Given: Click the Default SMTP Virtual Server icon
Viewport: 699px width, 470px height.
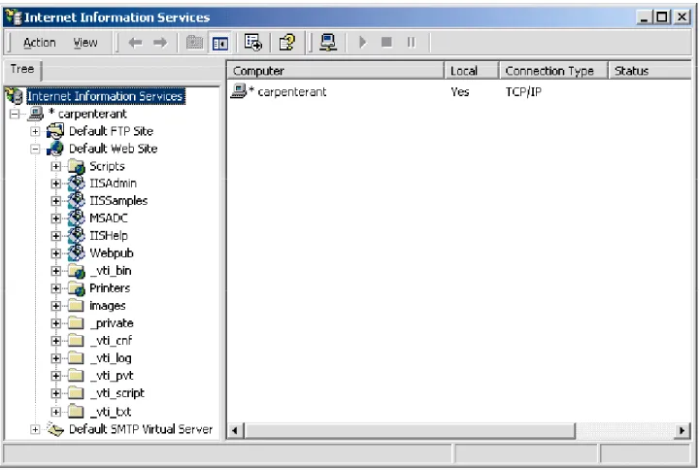Looking at the screenshot, I should coord(55,429).
